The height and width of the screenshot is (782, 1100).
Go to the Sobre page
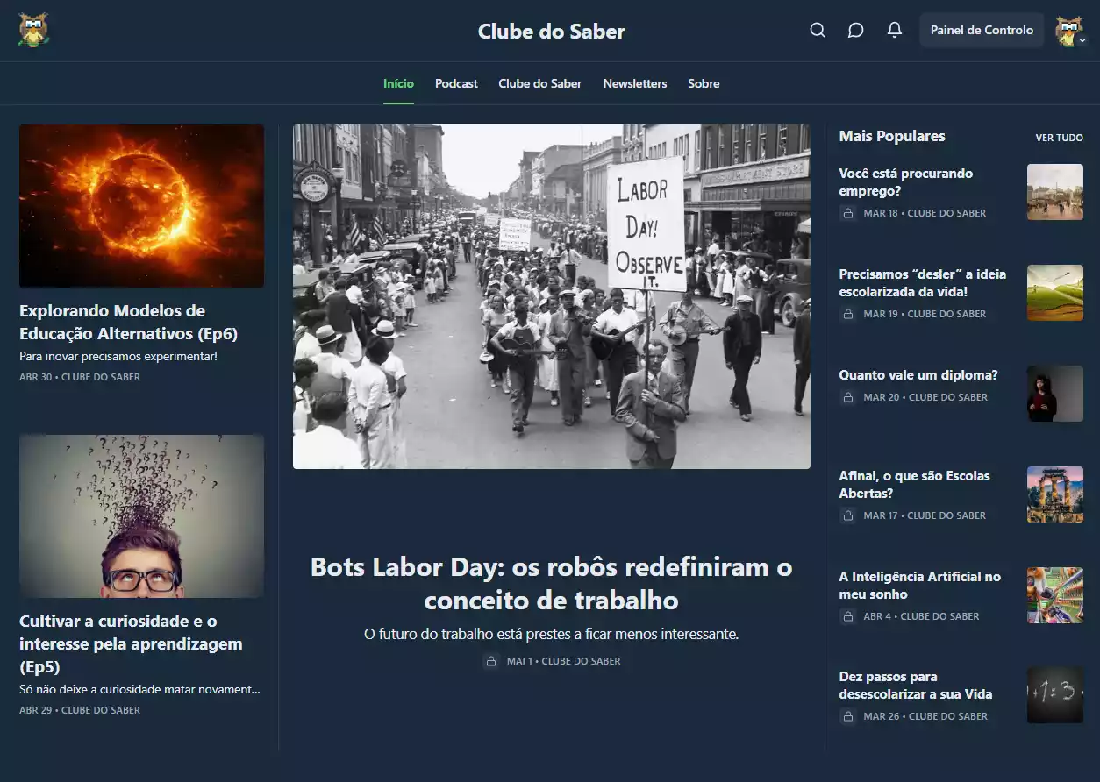[704, 84]
